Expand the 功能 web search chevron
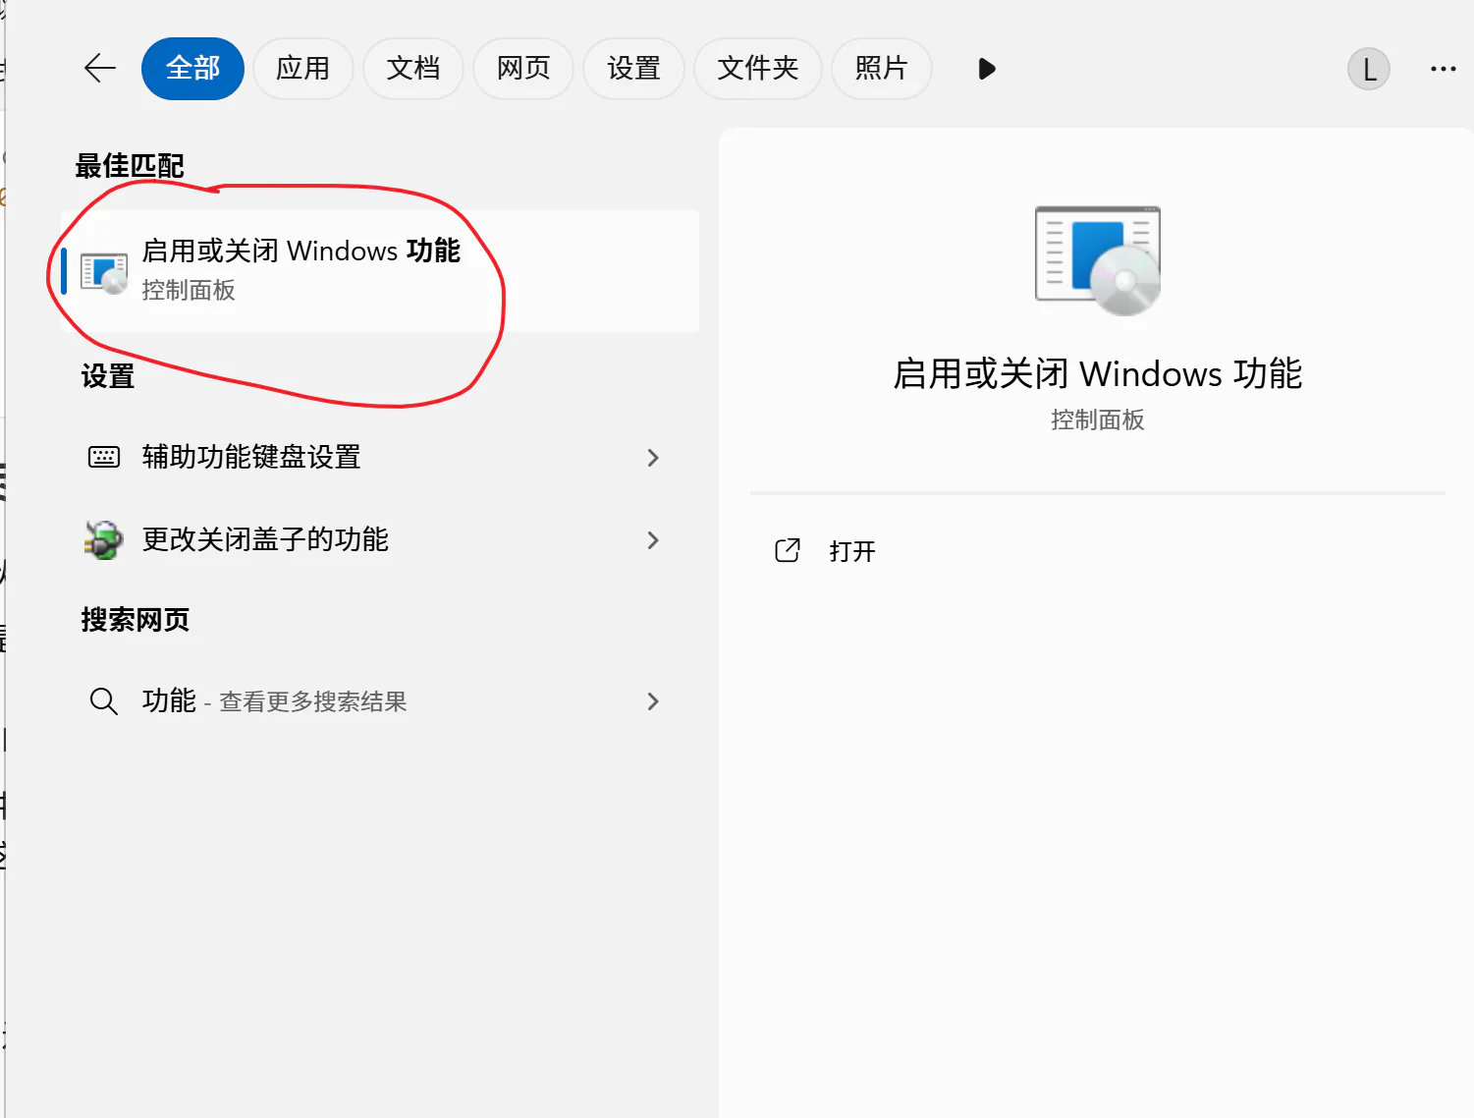1474x1118 pixels. click(653, 701)
